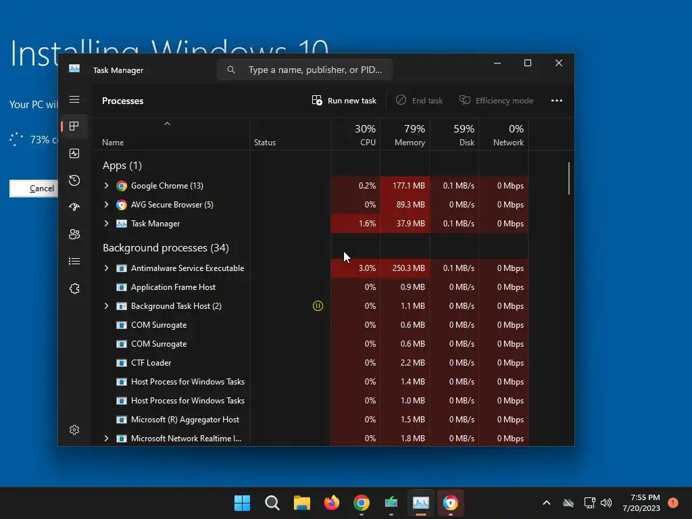Click Cancel in Windows 10 installer
The image size is (692, 519).
(x=34, y=189)
